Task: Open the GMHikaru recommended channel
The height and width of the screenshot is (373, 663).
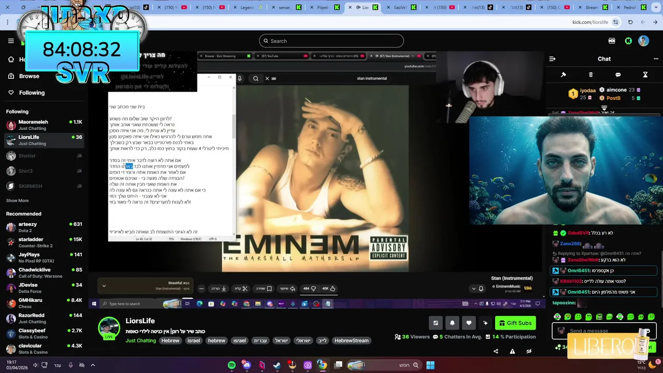Action: [x=44, y=303]
